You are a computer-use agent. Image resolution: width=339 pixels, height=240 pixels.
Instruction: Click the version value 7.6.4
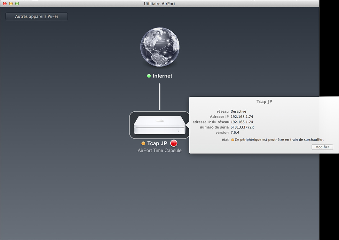point(235,132)
